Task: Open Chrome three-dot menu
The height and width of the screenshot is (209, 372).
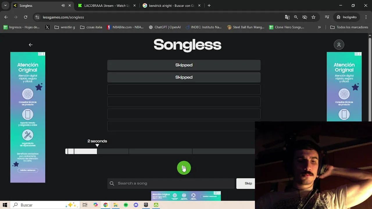Action: [x=366, y=17]
